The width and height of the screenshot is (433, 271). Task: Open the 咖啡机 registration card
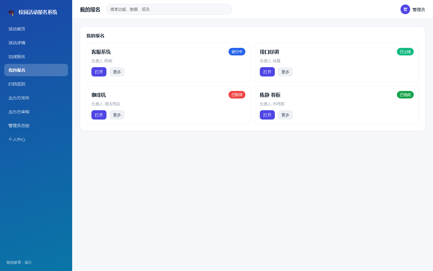tap(99, 115)
